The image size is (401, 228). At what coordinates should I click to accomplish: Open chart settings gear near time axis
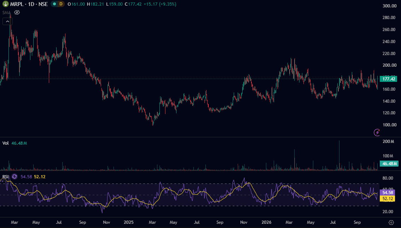(391, 222)
